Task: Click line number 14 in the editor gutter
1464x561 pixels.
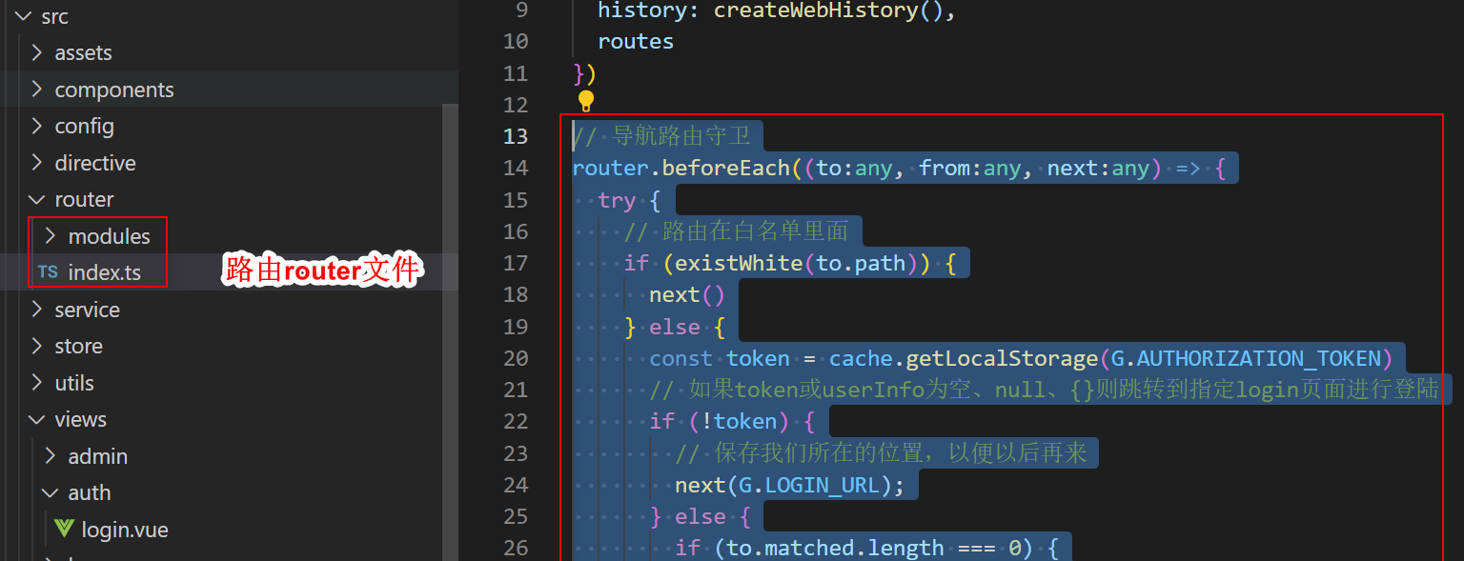Action: click(x=516, y=167)
